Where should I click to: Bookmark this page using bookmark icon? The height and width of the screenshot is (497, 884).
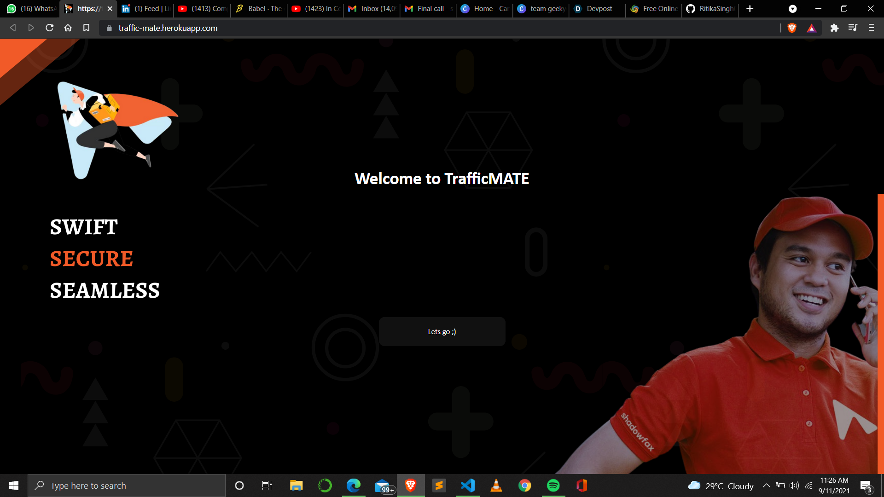tap(86, 28)
